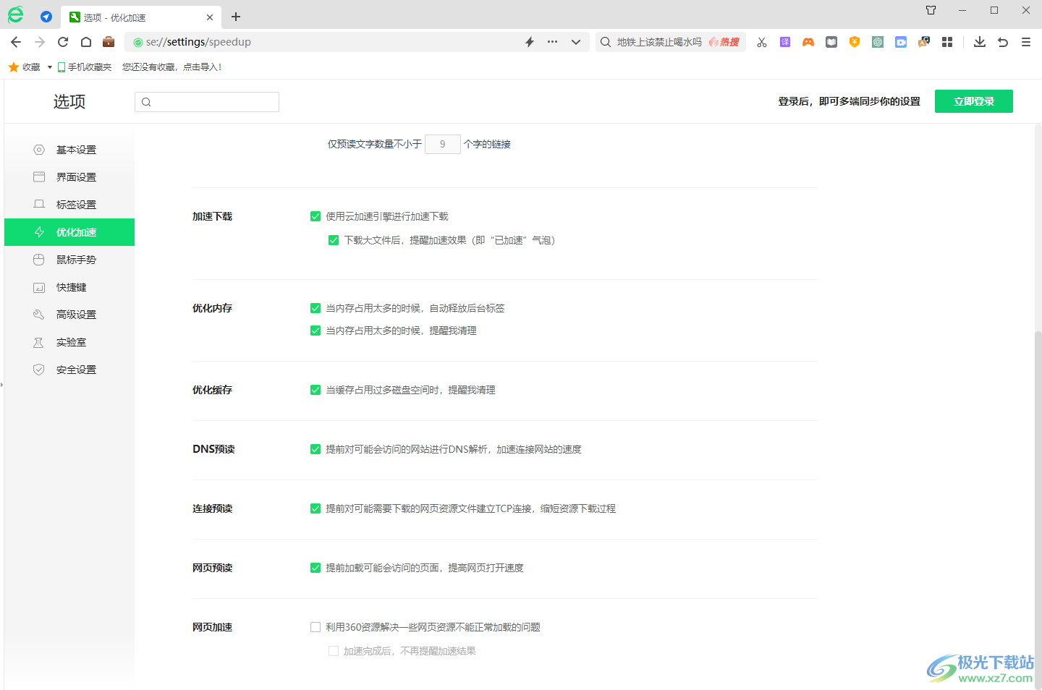Viewport: 1042px width, 690px height.
Task: Enable 利用360资源解决网页资源问题 checkbox
Action: 315,627
